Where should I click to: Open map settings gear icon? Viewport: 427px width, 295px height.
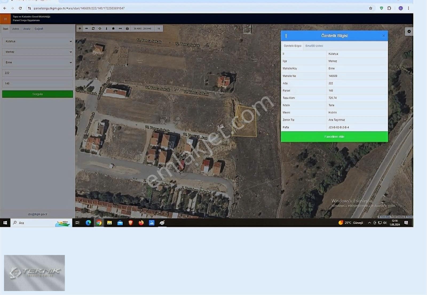409,31
